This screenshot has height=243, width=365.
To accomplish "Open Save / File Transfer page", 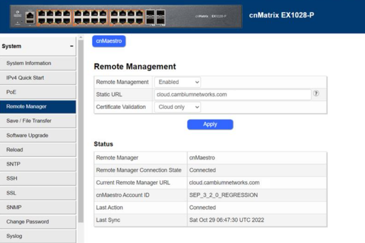I will pyautogui.click(x=38, y=121).
